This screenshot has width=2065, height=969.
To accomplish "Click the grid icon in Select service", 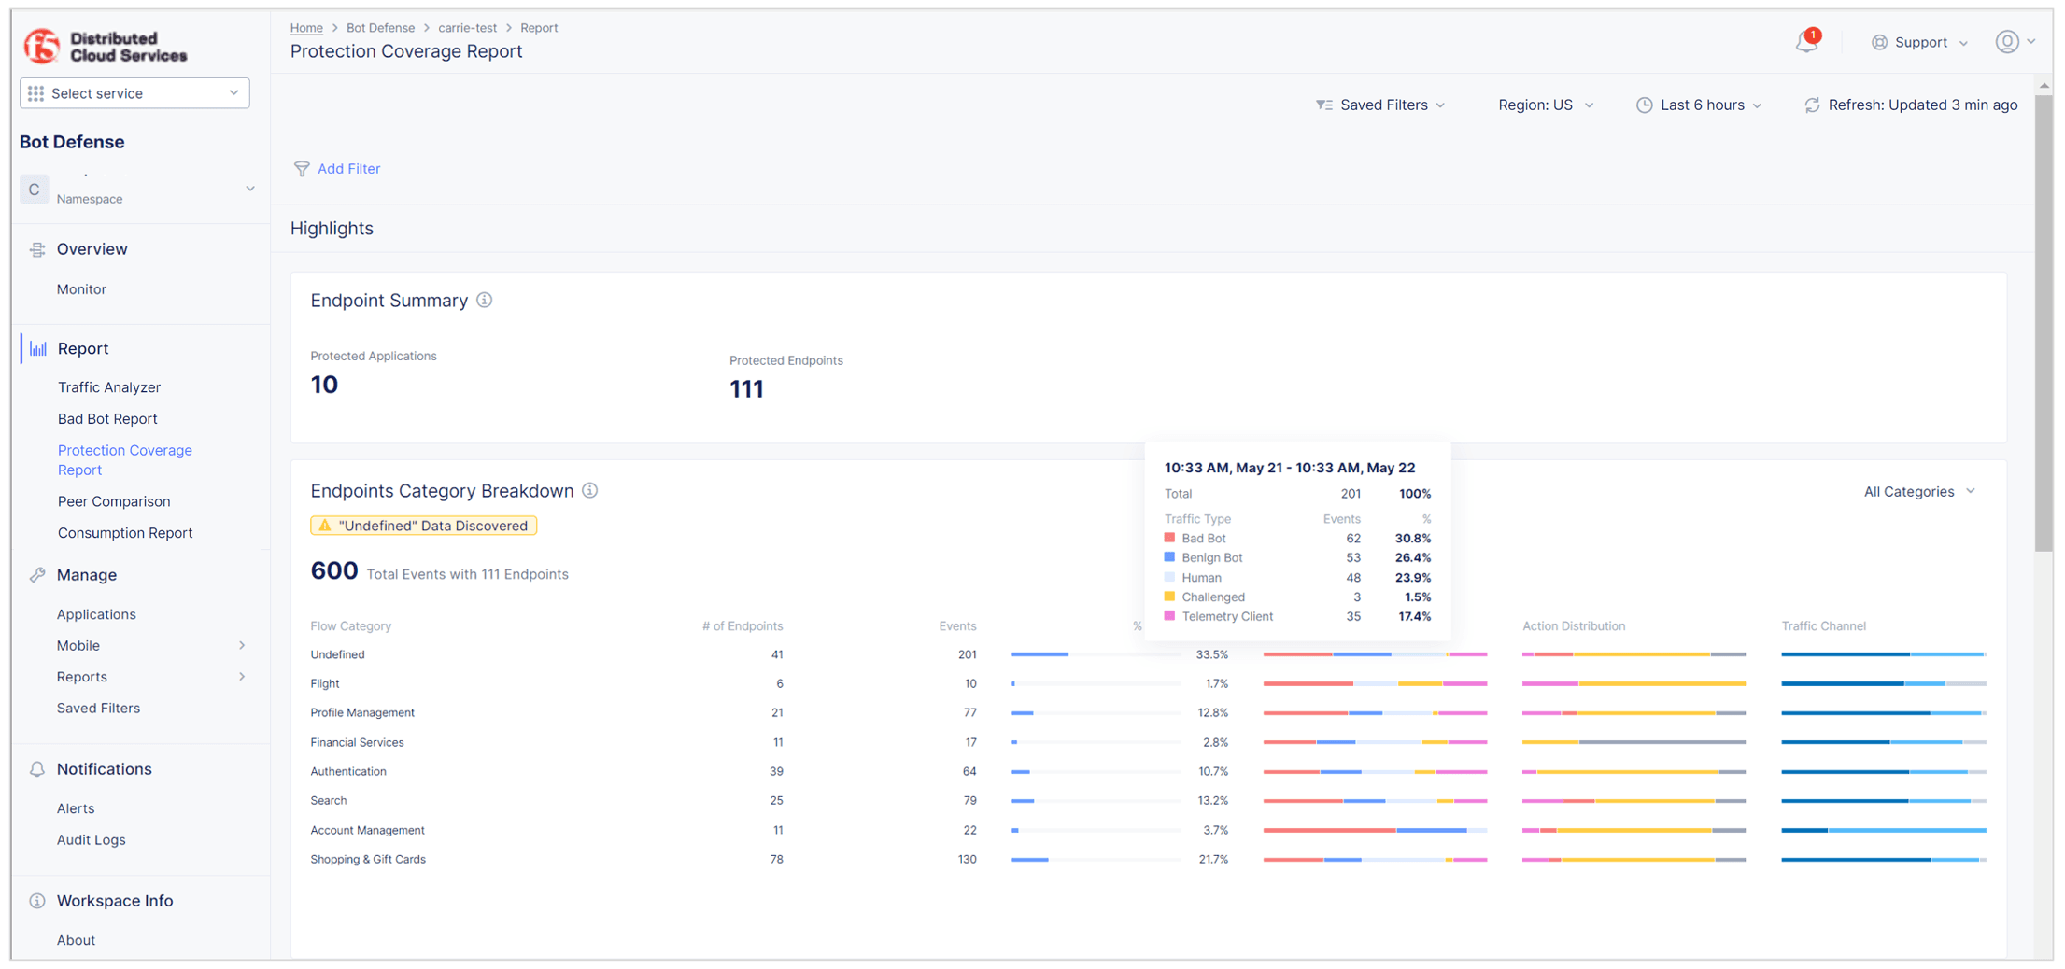I will [x=36, y=93].
